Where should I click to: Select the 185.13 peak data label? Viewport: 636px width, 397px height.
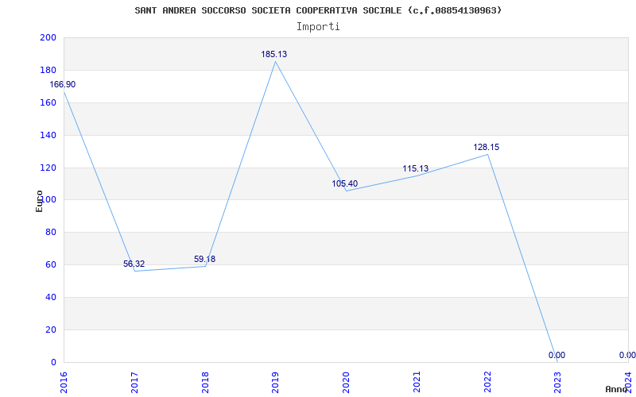click(273, 54)
